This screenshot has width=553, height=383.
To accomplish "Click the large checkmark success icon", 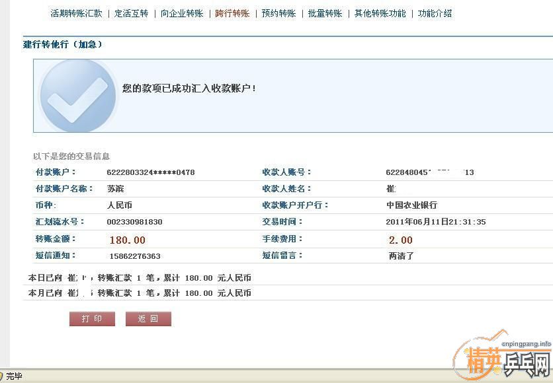I will 78,96.
